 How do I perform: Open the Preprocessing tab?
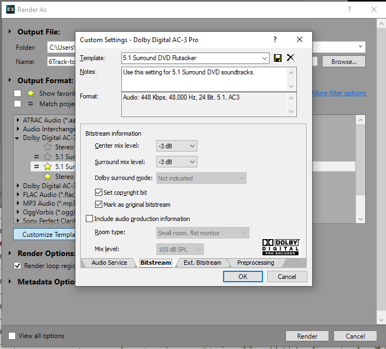255,263
